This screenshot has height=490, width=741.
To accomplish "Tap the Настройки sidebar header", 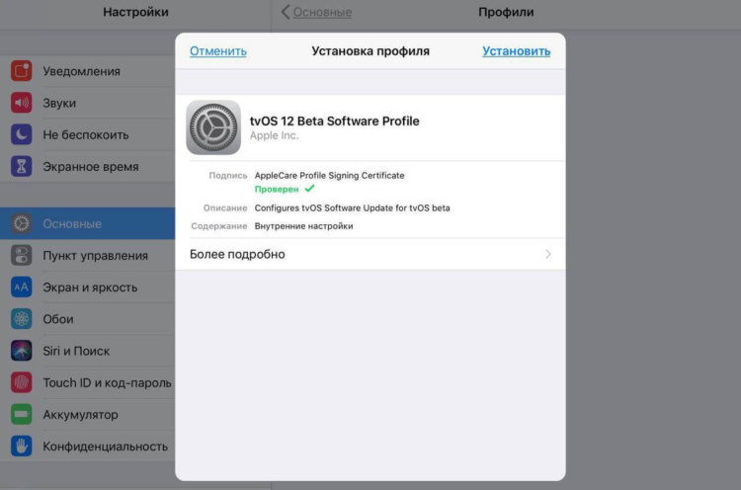I will coord(135,12).
